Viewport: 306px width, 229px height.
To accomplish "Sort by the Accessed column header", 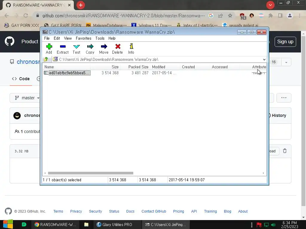I will (x=225, y=67).
